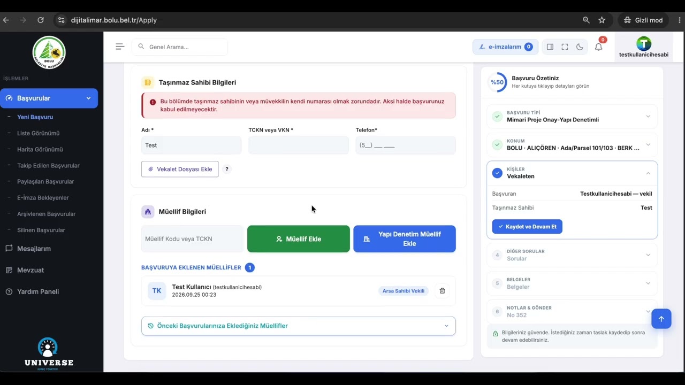Click Kaydet ve Devam Et button
This screenshot has width=685, height=385.
coord(527,227)
